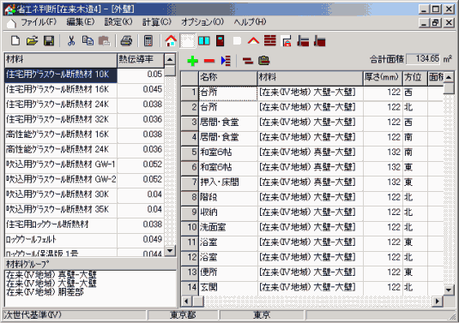459x323 pixels.
Task: Open the ヘルプ(H) menu
Action: (x=250, y=22)
